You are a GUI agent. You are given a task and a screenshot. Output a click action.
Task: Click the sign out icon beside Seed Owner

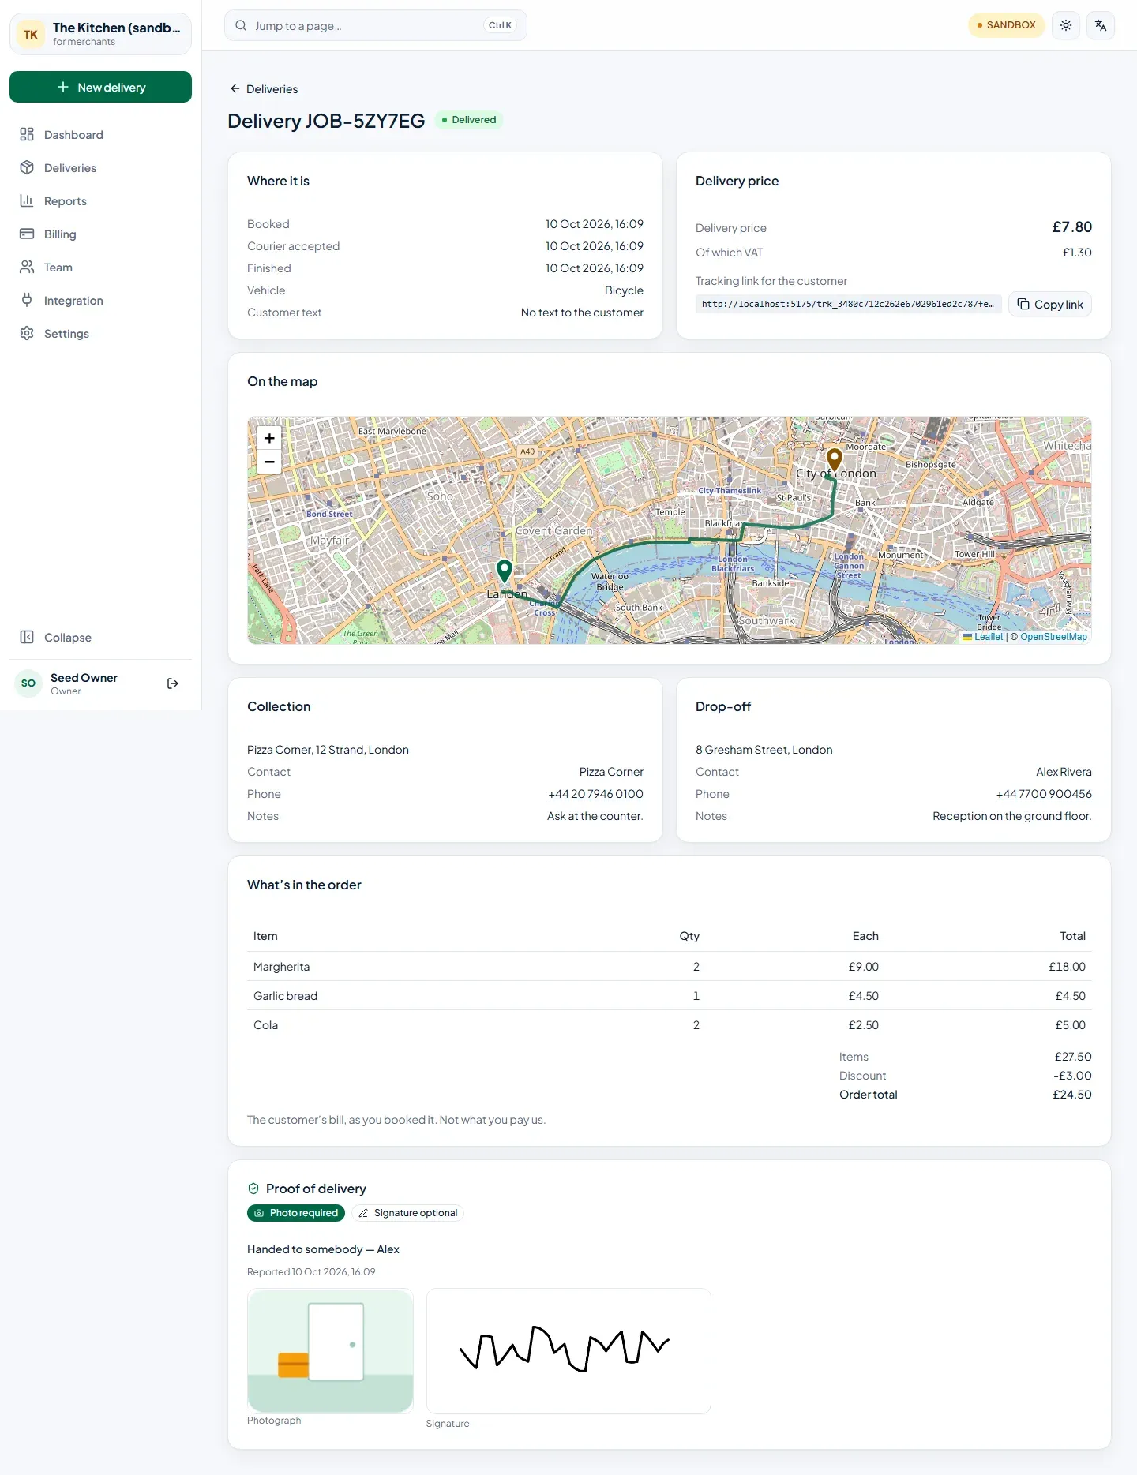click(173, 683)
